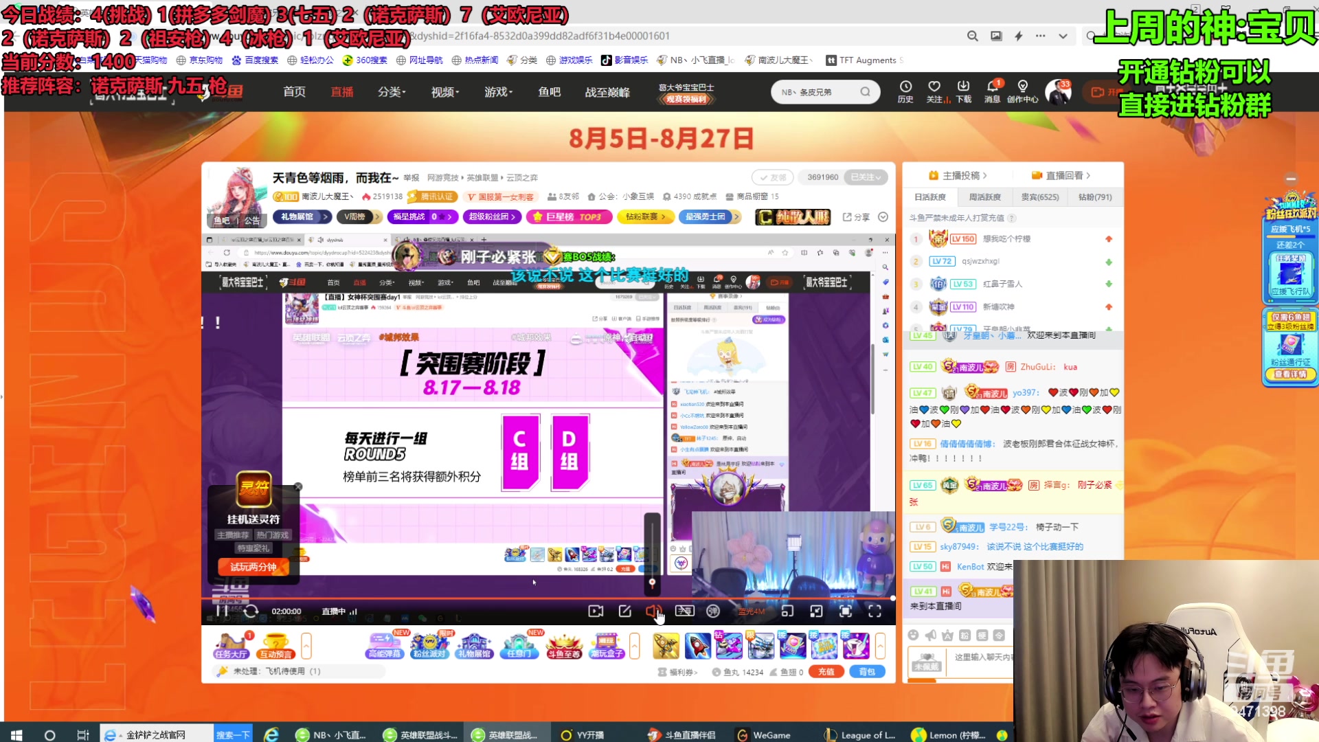1319x742 pixels.
Task: Switch to the 钻粉(791) tab
Action: click(1094, 197)
